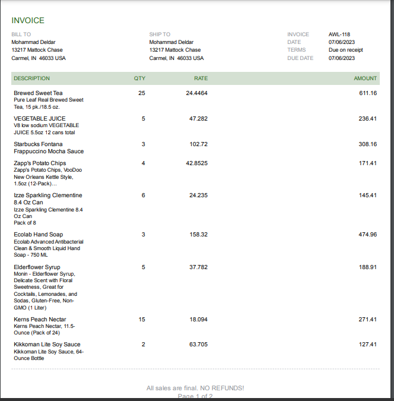Click the Page 1 of 2 indicator
This screenshot has width=394, height=401.
[195, 396]
